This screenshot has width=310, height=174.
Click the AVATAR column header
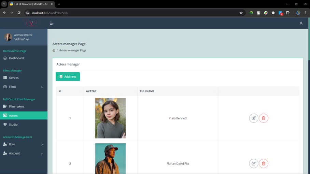click(x=91, y=91)
